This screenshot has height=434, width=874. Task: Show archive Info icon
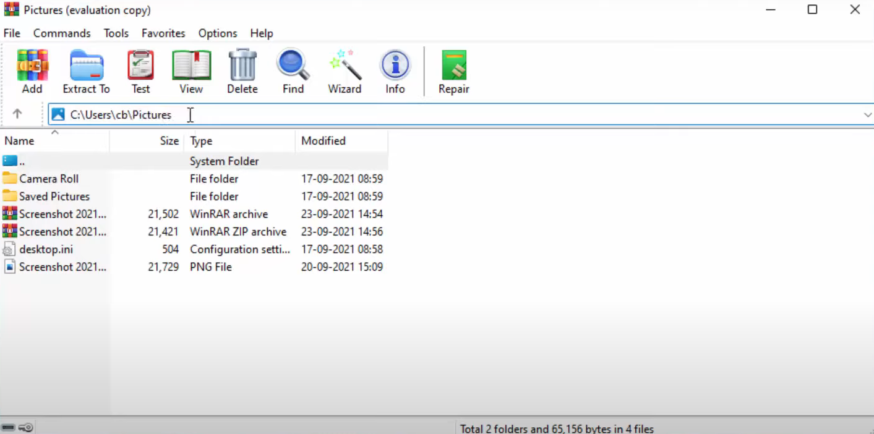[x=395, y=67]
